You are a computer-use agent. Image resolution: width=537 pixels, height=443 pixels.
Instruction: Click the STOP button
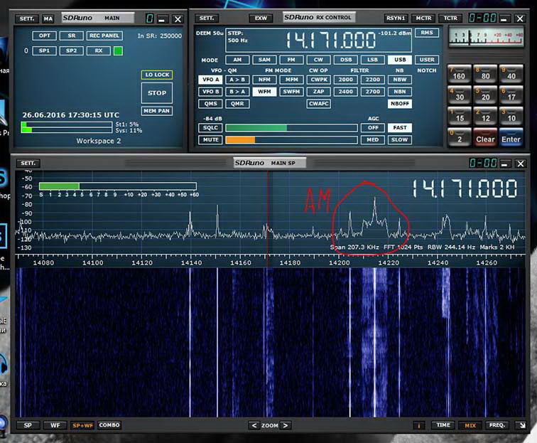[x=157, y=93]
